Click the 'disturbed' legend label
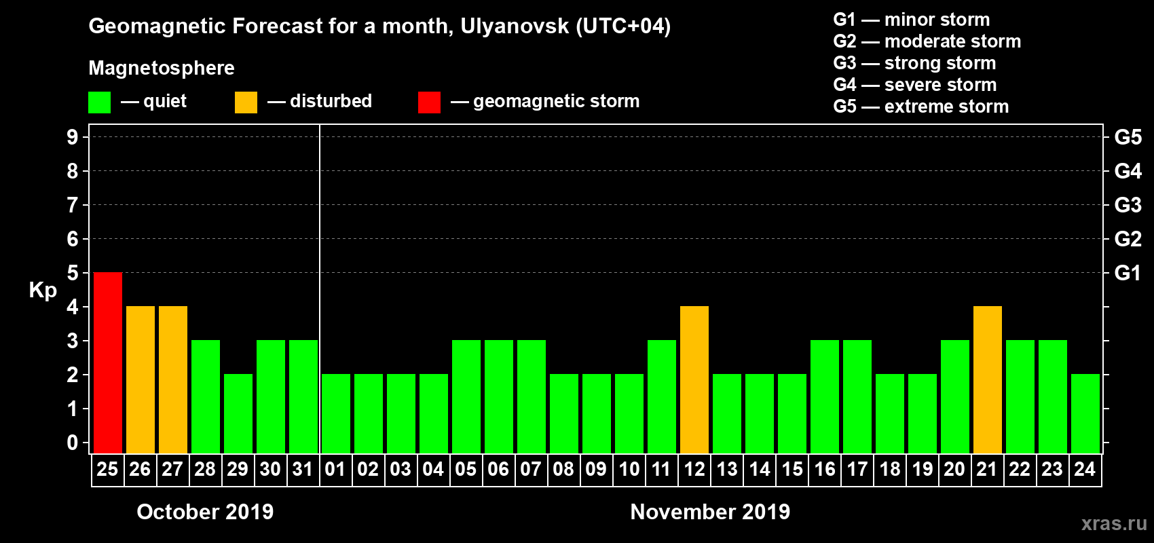This screenshot has height=543, width=1154. (x=331, y=101)
